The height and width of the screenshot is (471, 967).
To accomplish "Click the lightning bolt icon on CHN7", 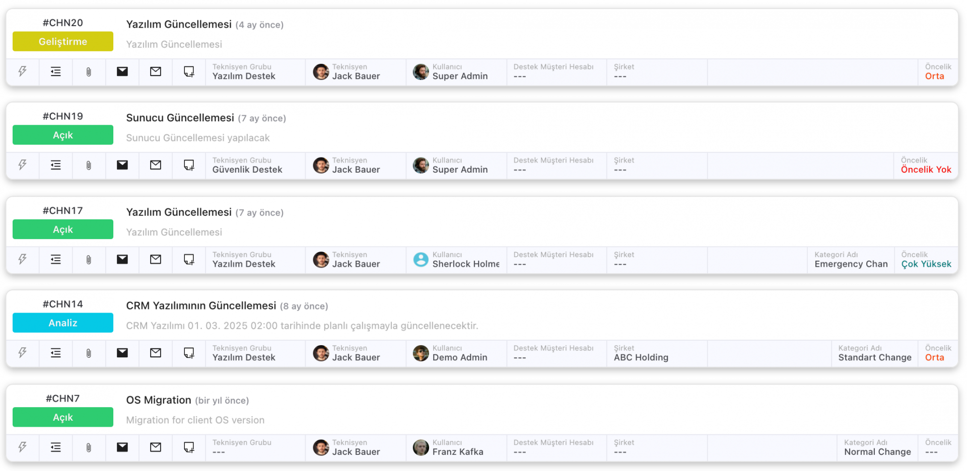I will click(22, 447).
